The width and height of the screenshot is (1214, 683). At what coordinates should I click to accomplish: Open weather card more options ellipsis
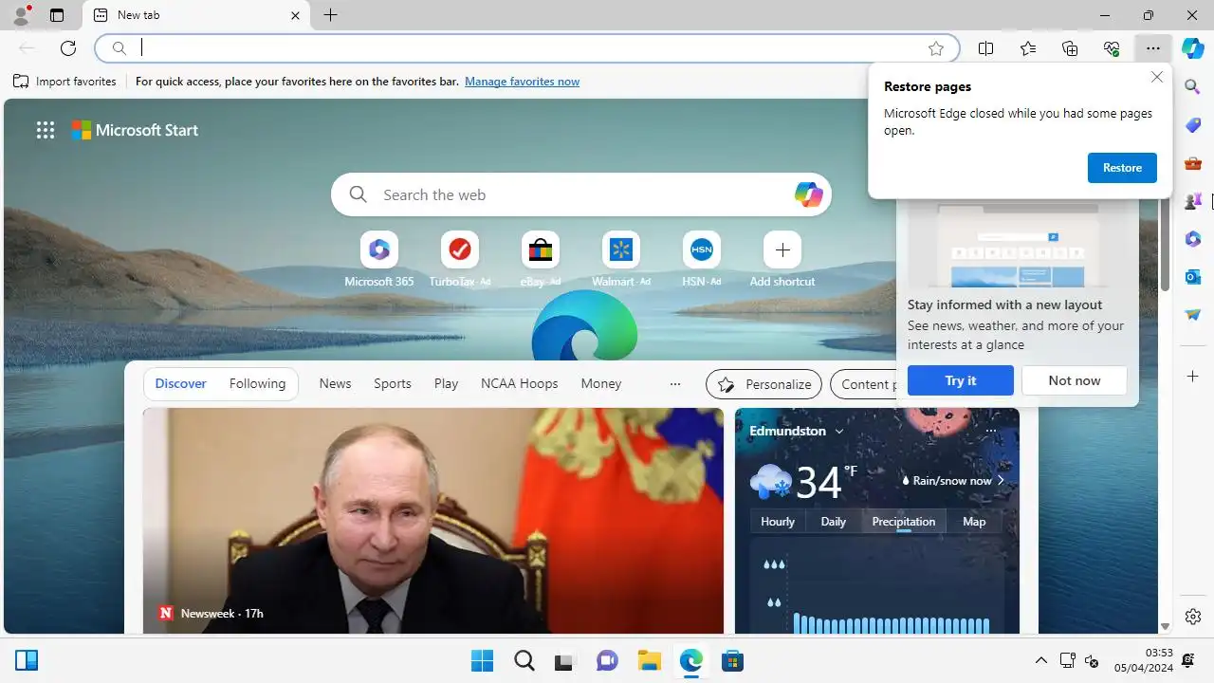pyautogui.click(x=990, y=431)
